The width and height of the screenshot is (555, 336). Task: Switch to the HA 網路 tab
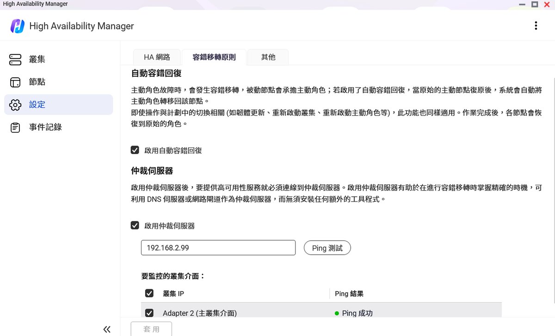tap(157, 57)
